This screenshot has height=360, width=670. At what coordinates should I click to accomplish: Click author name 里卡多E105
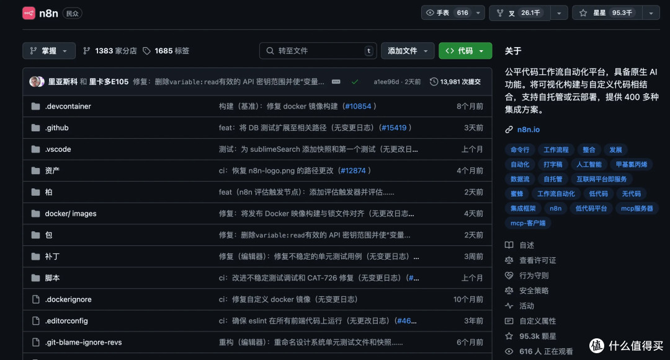click(109, 81)
